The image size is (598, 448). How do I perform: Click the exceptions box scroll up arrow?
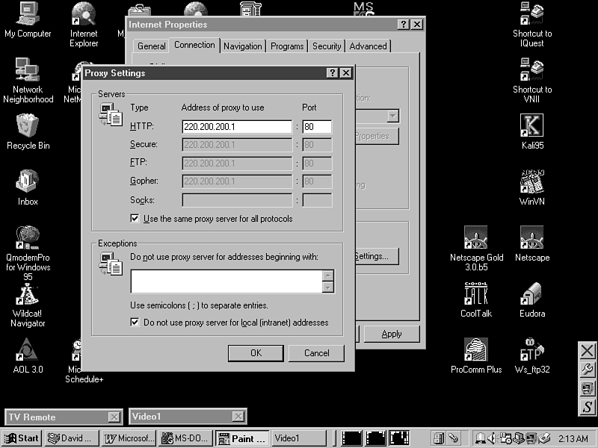point(328,276)
